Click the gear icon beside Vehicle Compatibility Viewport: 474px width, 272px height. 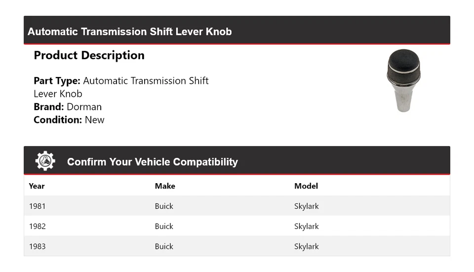click(x=45, y=161)
